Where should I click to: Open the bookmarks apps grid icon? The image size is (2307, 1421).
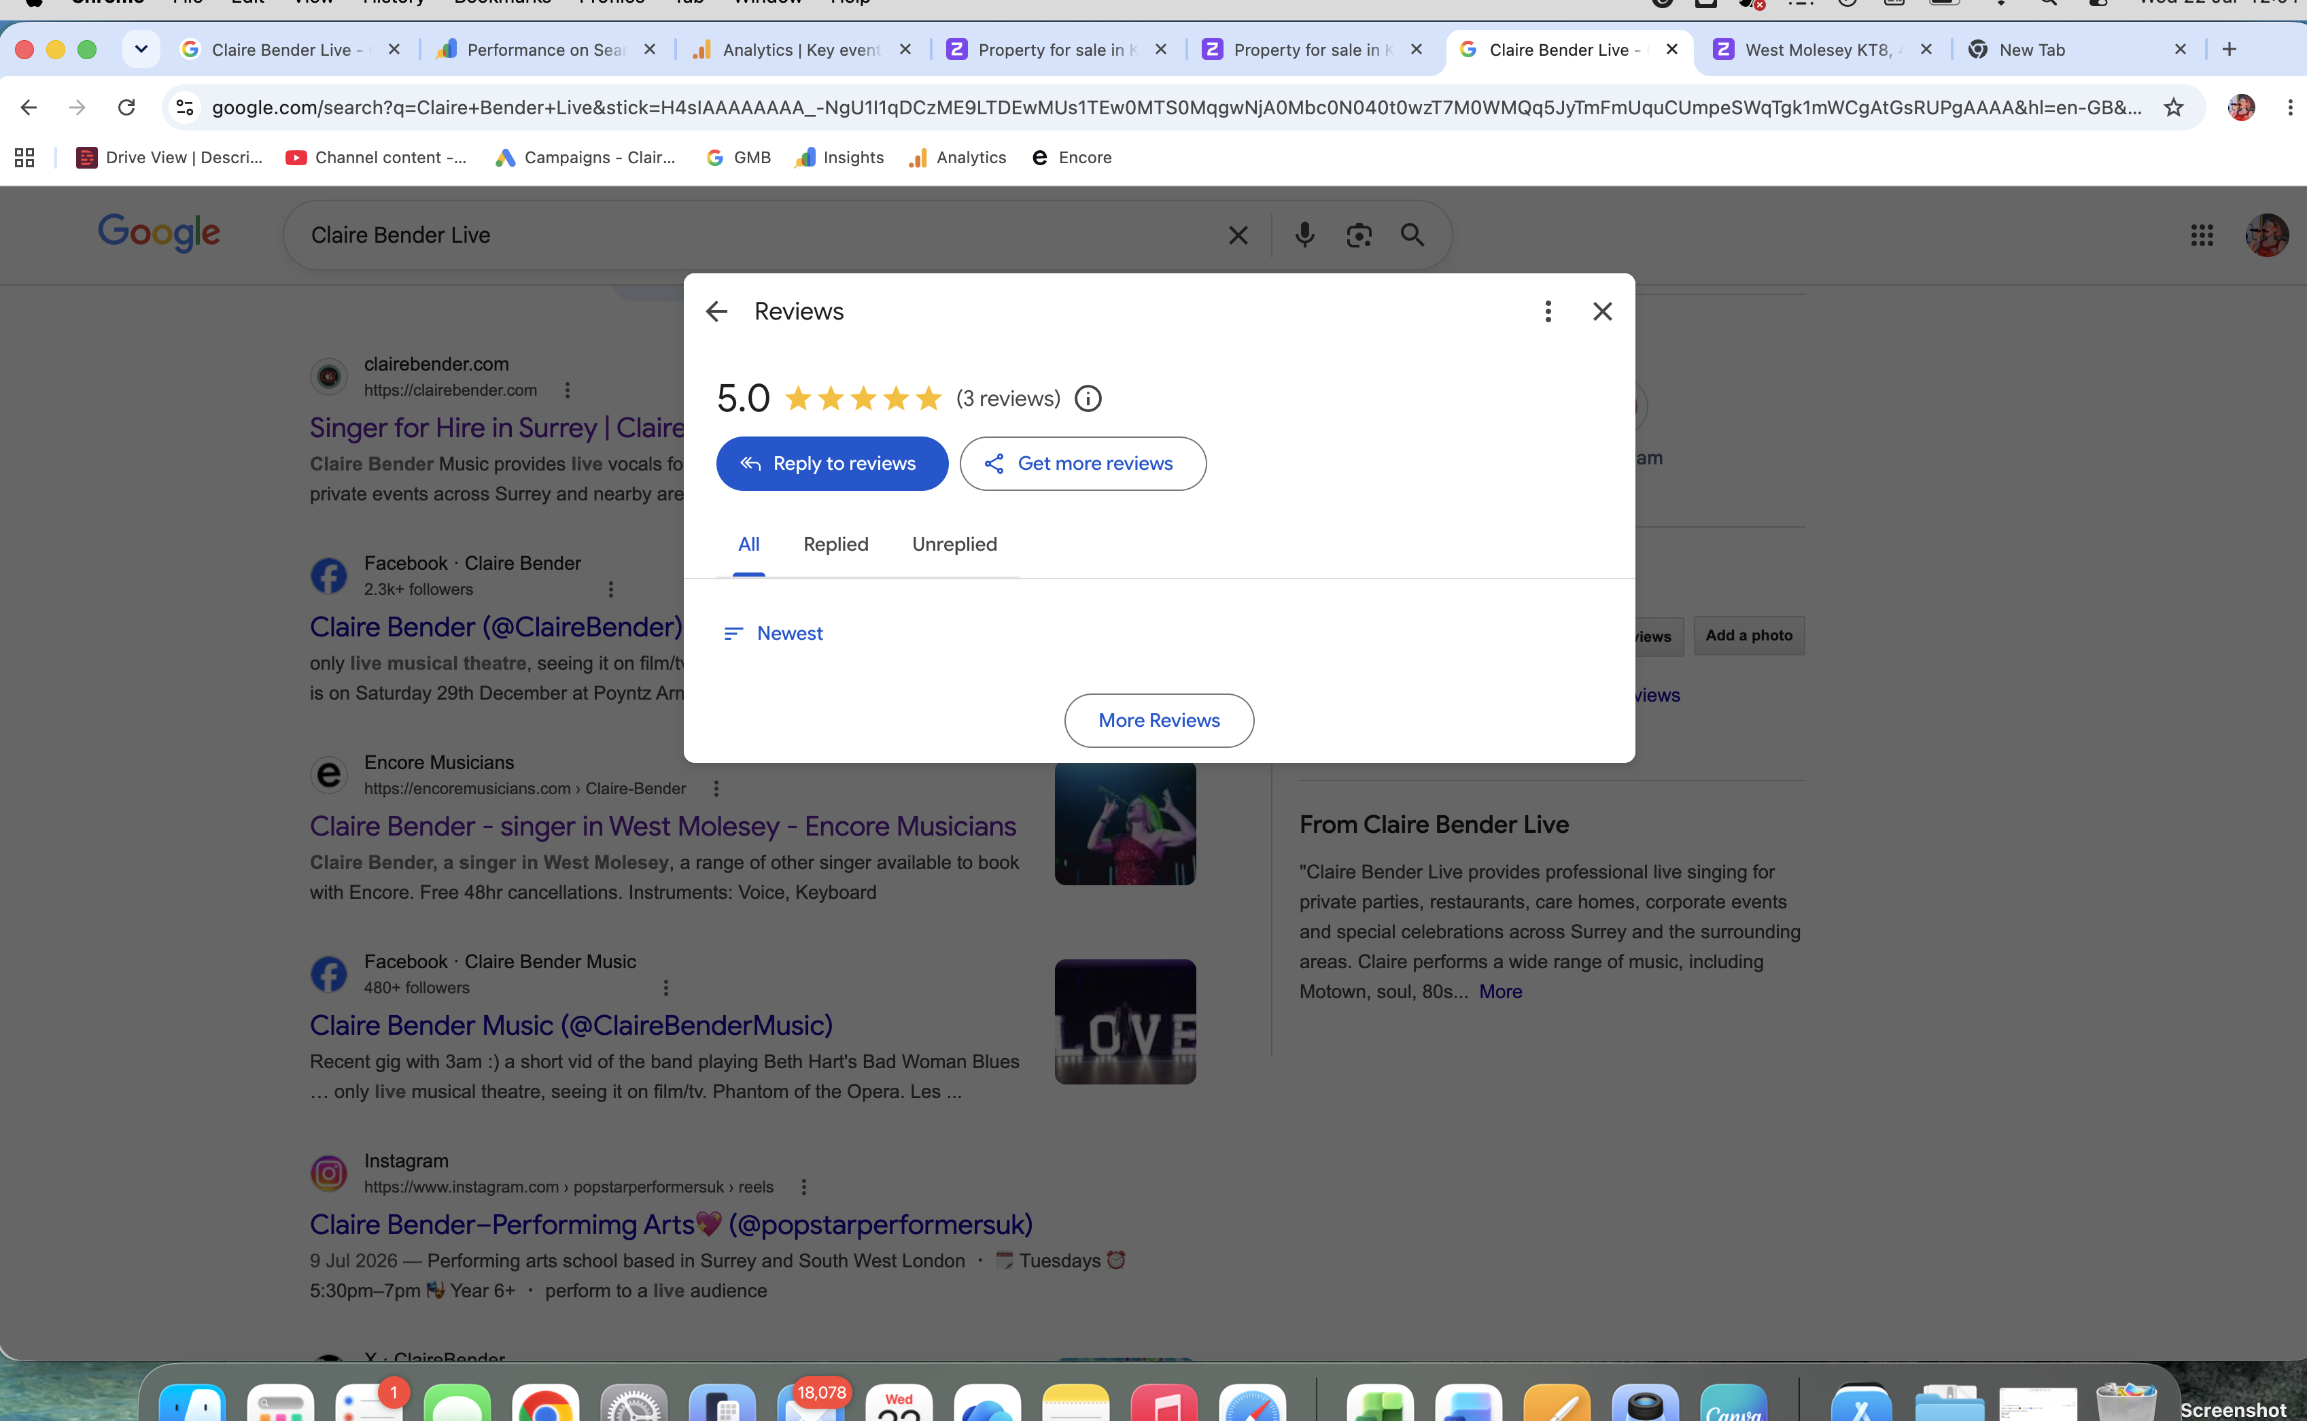[24, 158]
